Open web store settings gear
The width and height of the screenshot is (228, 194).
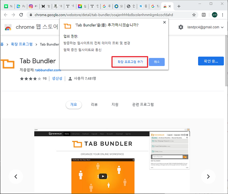pyautogui.click(x=181, y=27)
